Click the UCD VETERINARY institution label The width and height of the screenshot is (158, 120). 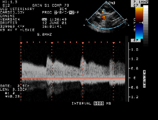click(x=17, y=9)
